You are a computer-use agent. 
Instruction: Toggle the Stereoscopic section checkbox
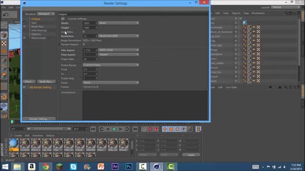click(x=24, y=38)
